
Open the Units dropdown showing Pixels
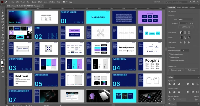[x=186, y=19]
